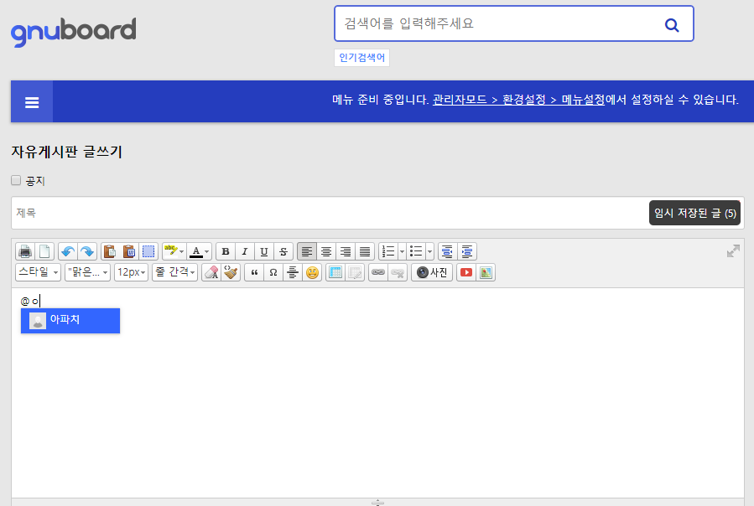Insert a YouTube video
This screenshot has height=506, width=754.
(465, 272)
